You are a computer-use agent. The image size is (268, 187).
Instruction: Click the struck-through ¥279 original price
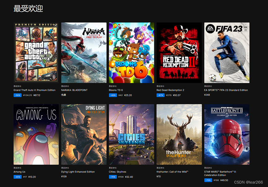pyautogui.click(x=169, y=95)
